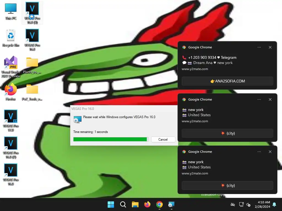Switch to Google Chrome in the taskbar

(x=159, y=204)
